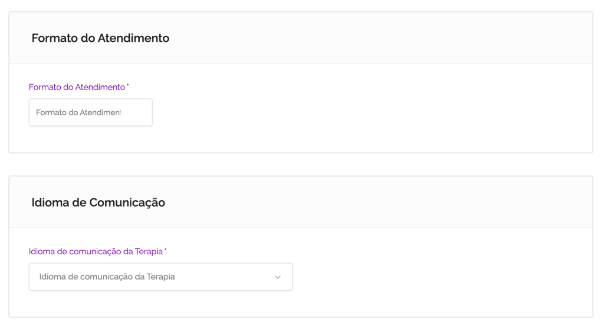Click the Idioma de Comunicação section heading
604x326 pixels.
tap(98, 202)
